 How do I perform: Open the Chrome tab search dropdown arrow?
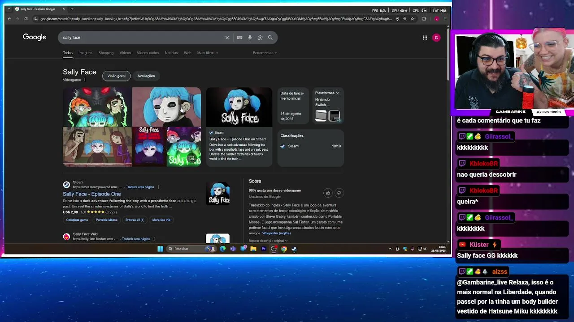[x=9, y=9]
